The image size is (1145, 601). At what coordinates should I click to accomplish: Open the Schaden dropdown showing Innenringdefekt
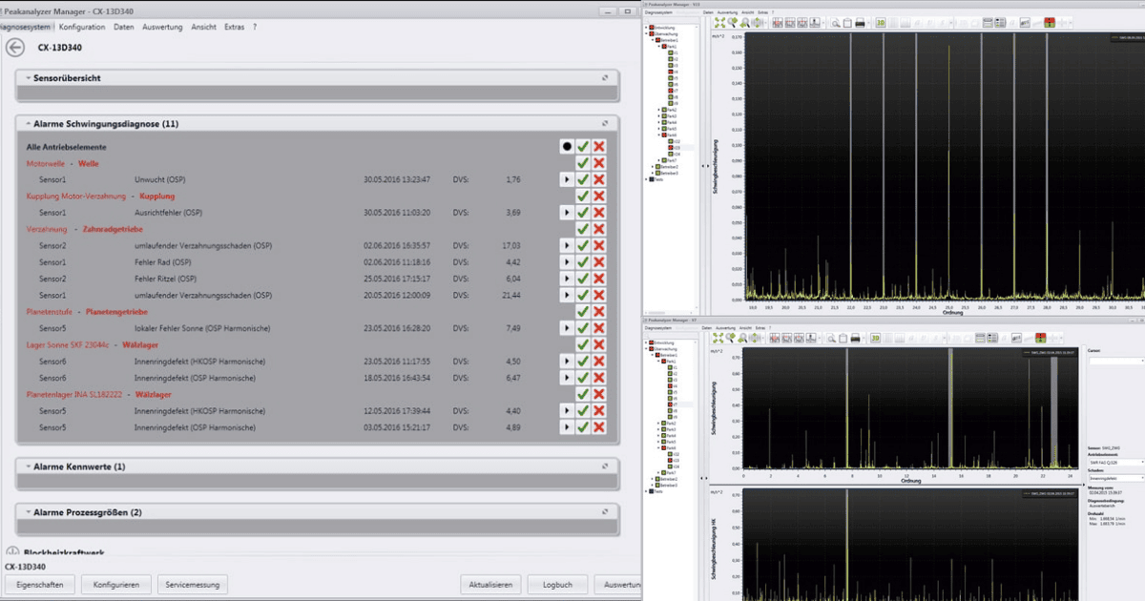[1115, 478]
